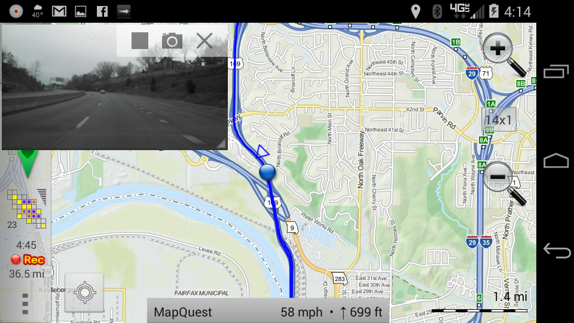Toggle the red Rec recording indicator

pos(28,260)
